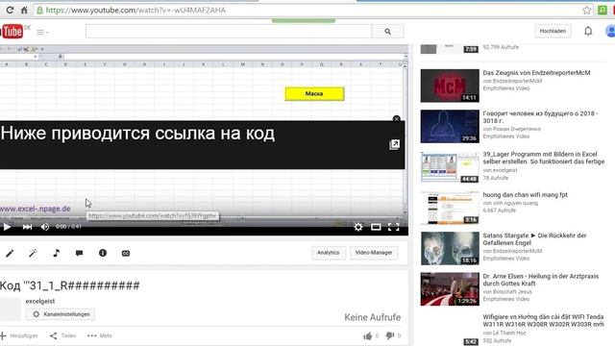Click Teilen share button

click(63, 335)
